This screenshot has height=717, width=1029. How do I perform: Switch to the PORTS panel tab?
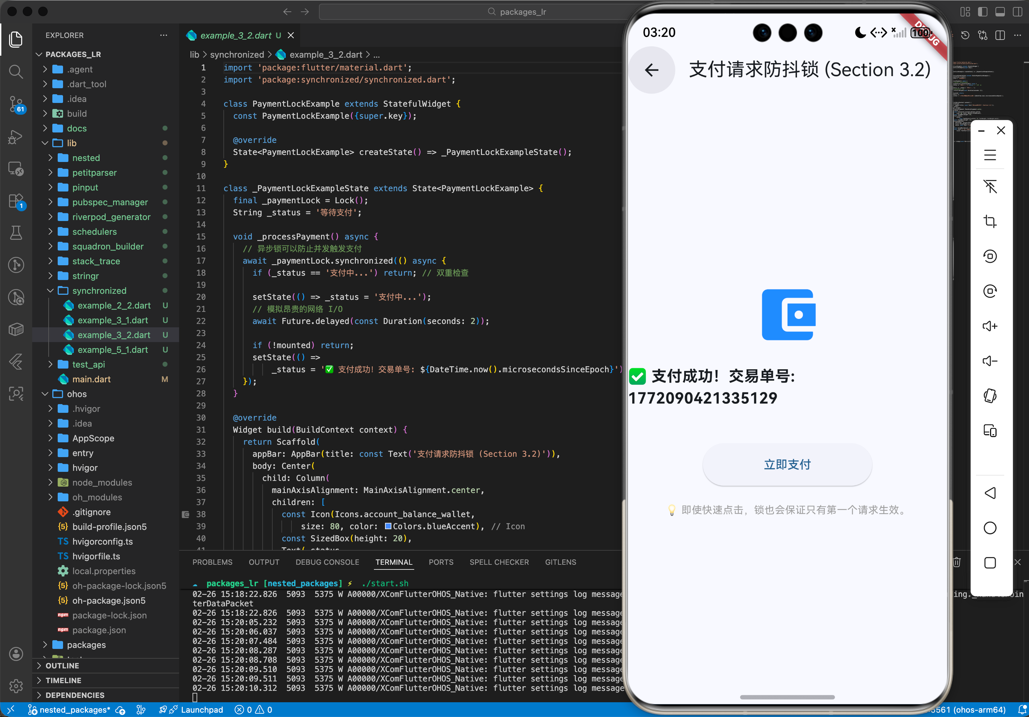pos(441,562)
